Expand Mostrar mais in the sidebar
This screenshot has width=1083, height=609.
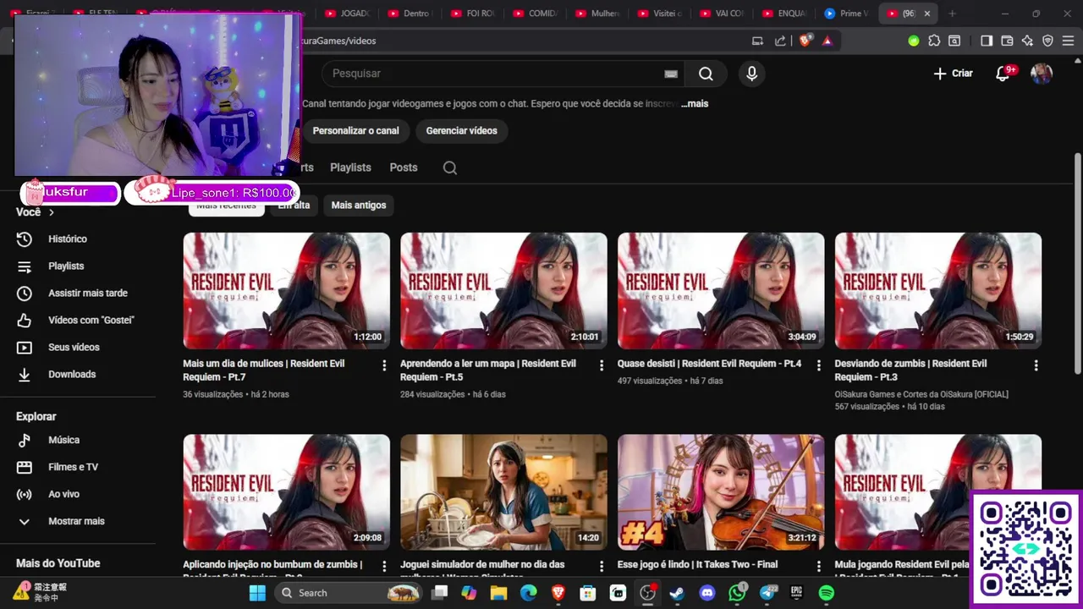tap(78, 521)
